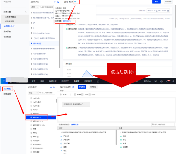176x154 pixels.
Task: Open the hamburger menu in dark navbar
Action: click(4, 81)
